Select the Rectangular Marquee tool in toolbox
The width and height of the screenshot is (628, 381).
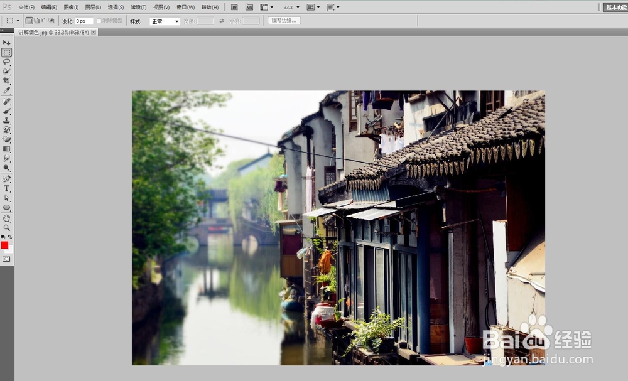click(6, 53)
